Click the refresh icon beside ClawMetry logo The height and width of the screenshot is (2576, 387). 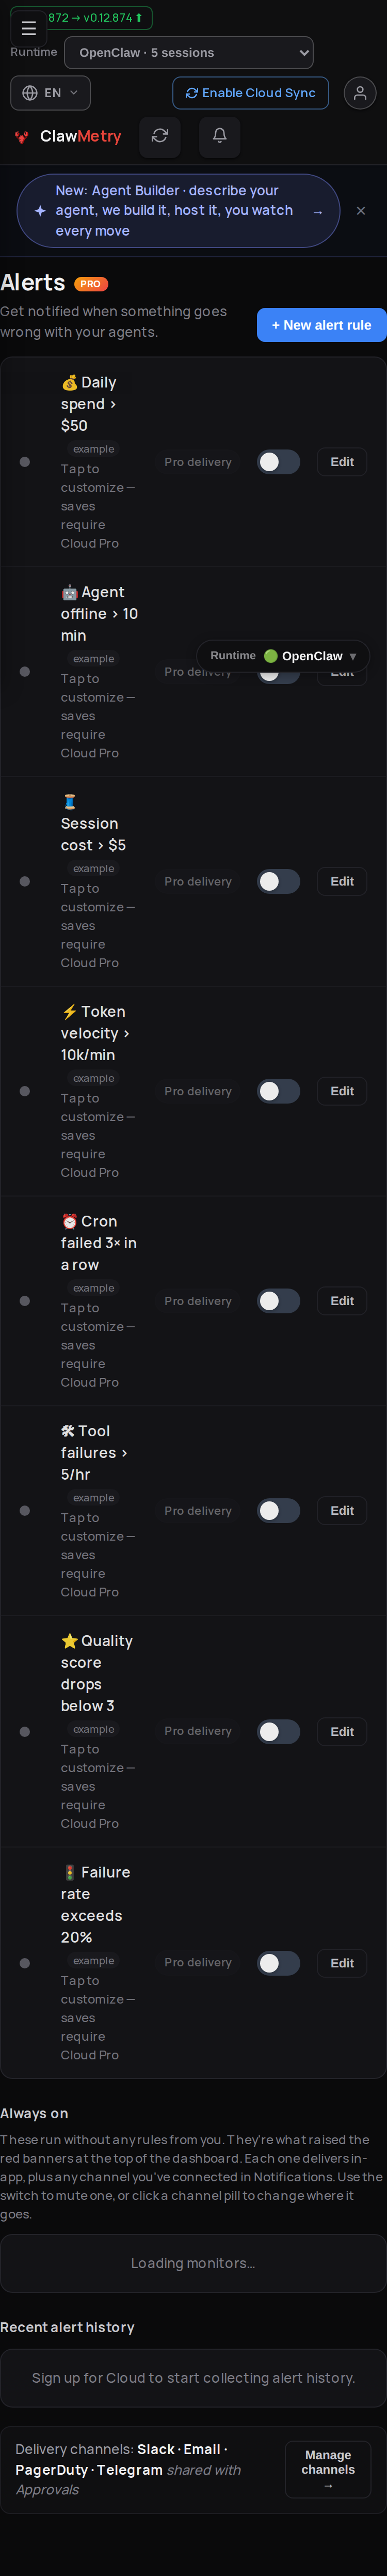pos(160,136)
